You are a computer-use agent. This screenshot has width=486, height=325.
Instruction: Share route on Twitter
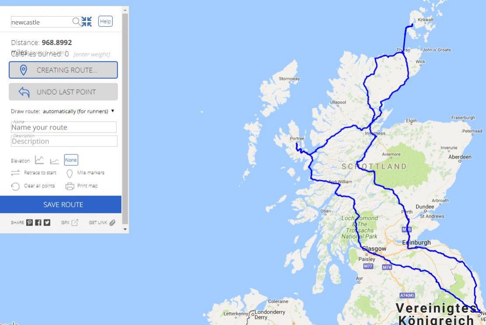tap(47, 222)
